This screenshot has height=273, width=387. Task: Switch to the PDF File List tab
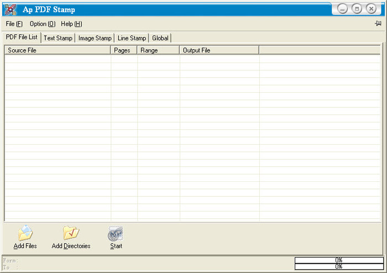tap(22, 37)
